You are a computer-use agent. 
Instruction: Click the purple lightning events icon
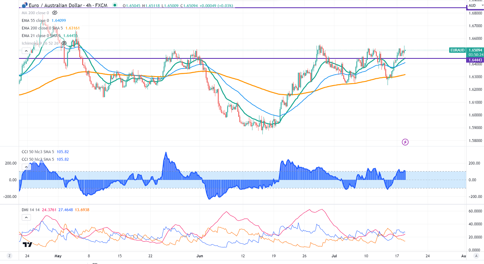coord(405,142)
